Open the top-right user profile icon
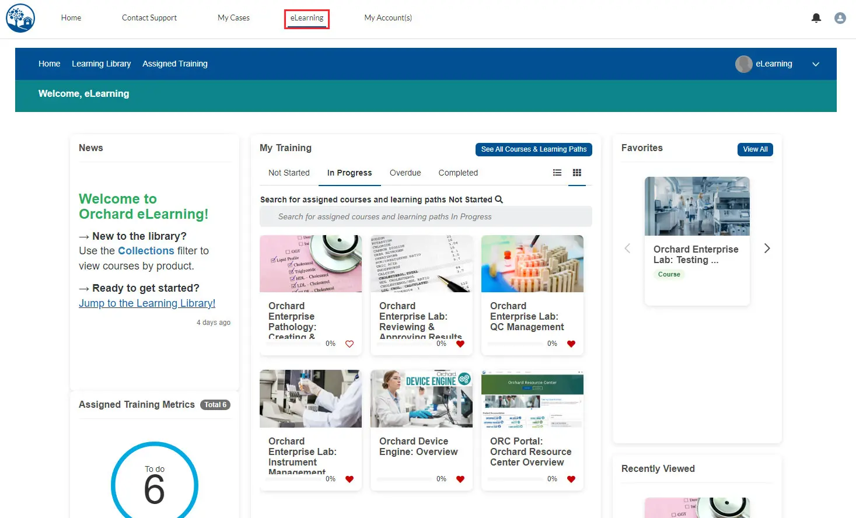 840,18
